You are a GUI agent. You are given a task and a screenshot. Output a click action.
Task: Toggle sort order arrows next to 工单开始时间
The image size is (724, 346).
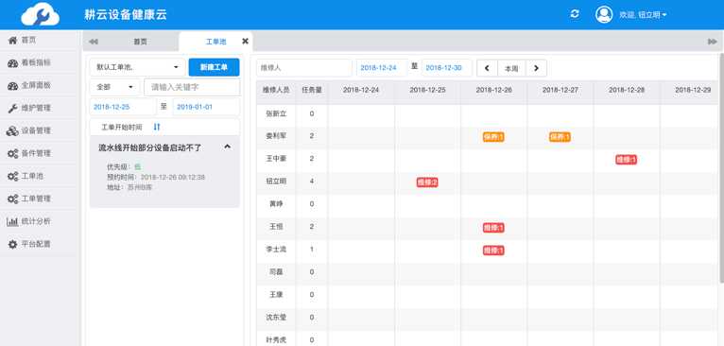click(x=157, y=127)
